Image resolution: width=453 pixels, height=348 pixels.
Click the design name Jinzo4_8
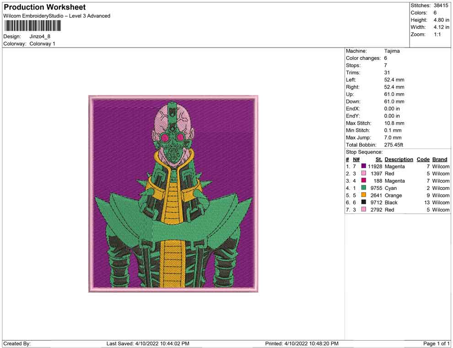point(40,37)
